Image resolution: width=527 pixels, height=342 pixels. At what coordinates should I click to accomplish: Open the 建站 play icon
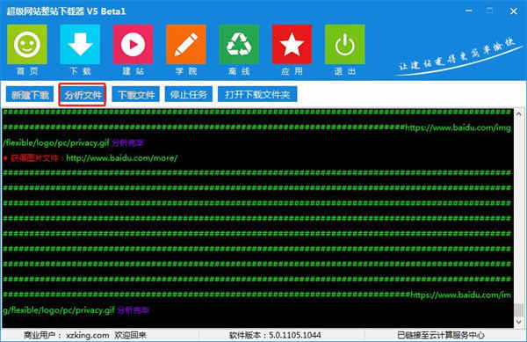click(134, 44)
